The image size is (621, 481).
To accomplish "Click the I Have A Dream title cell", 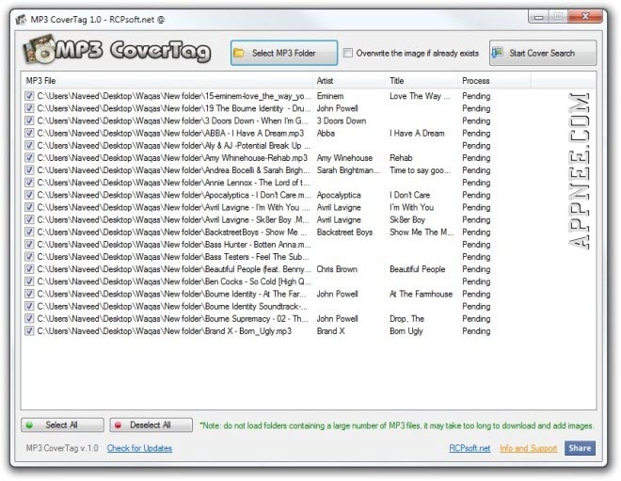I will (x=417, y=133).
